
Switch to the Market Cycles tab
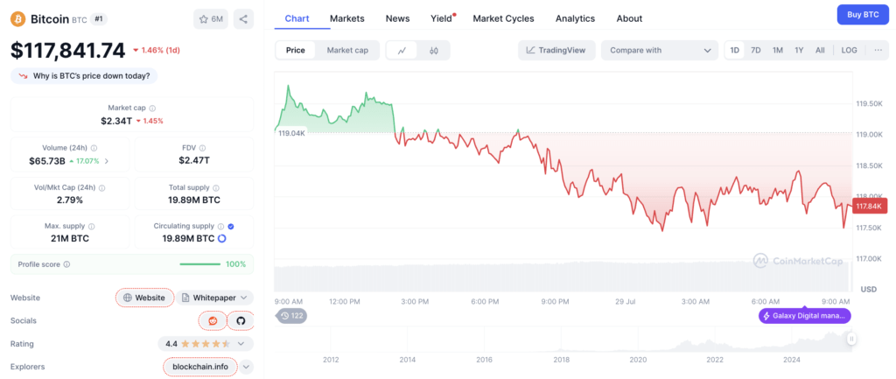[x=503, y=18]
